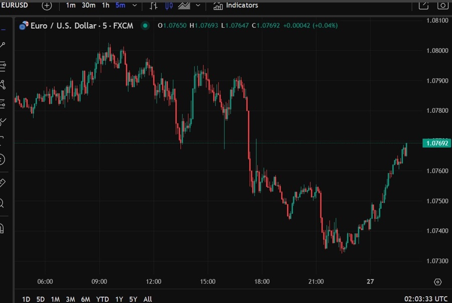
Task: Open the emoji icons tool
Action: tap(3, 160)
